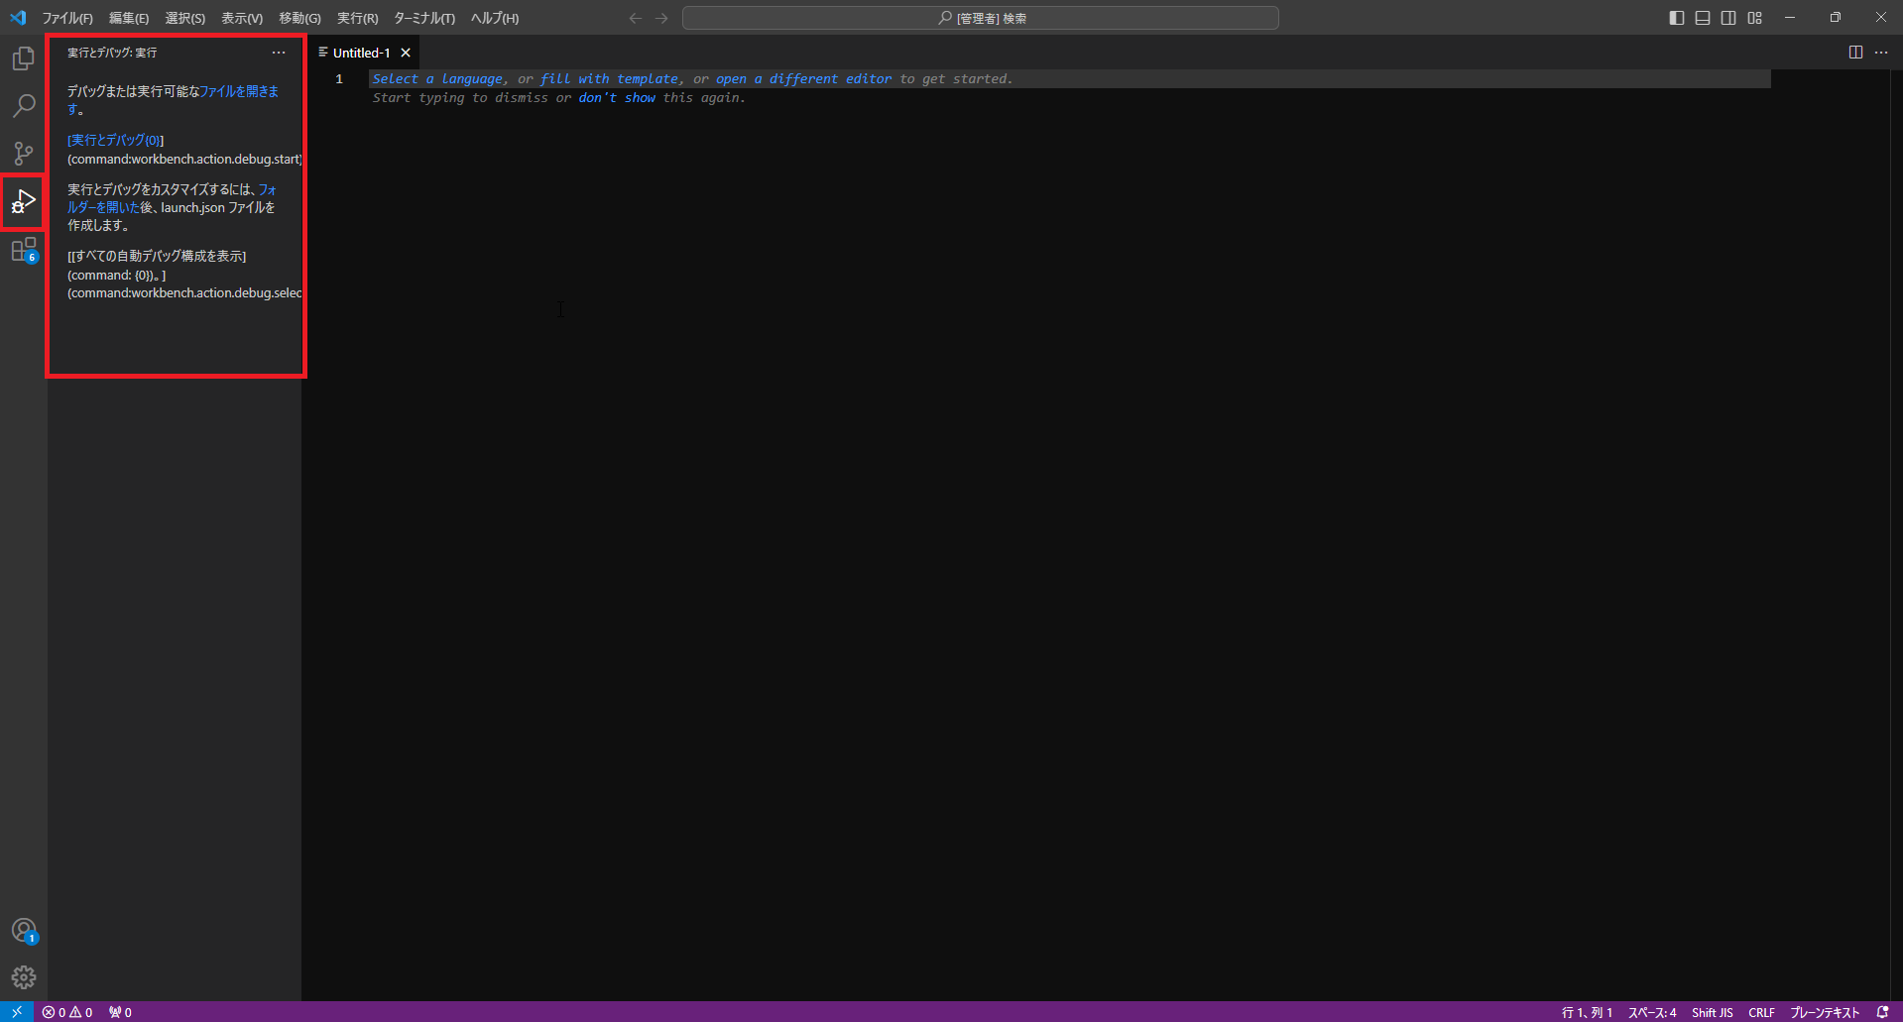Image resolution: width=1903 pixels, height=1022 pixels.
Task: Split the editor to the right
Action: (1855, 53)
